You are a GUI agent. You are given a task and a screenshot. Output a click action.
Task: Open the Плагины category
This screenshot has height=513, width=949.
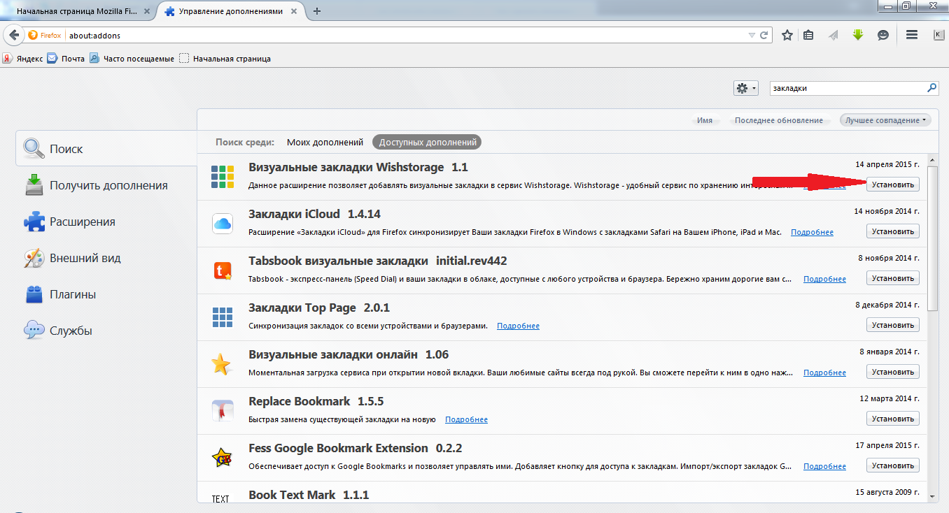106,294
